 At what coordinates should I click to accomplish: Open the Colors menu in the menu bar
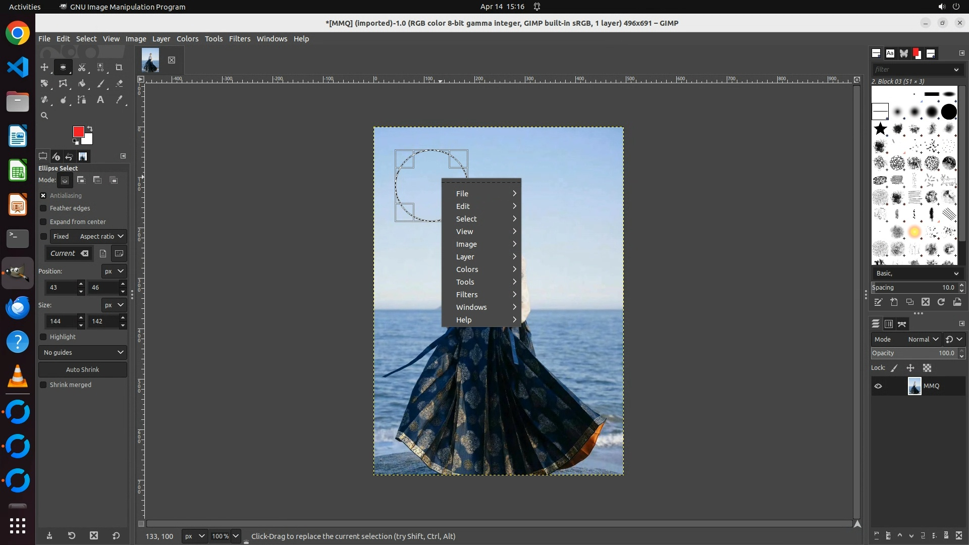tap(187, 39)
